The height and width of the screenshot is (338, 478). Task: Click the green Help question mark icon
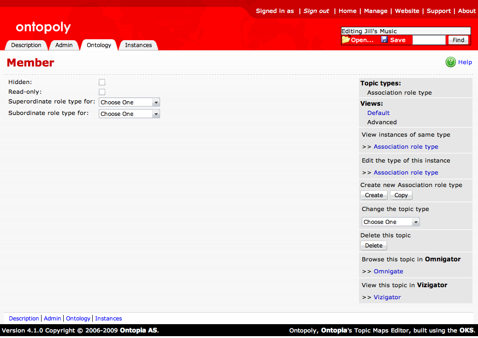tap(450, 62)
